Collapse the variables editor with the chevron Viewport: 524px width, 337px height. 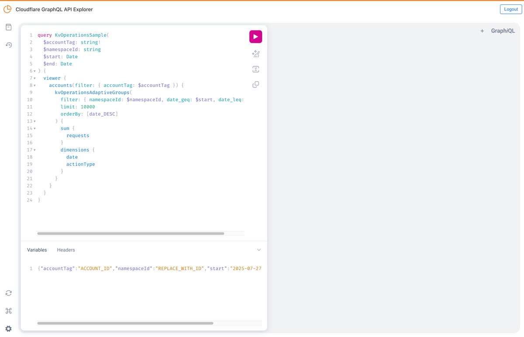pos(259,250)
